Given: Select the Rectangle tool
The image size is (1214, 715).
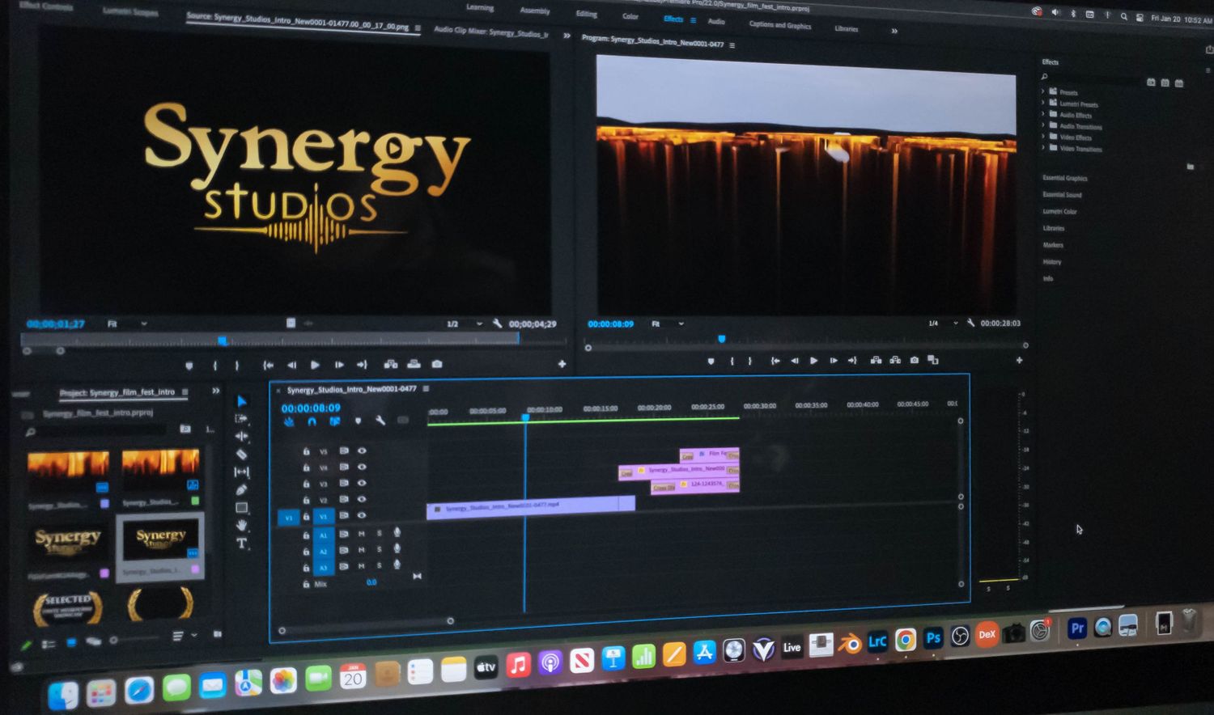Looking at the screenshot, I should pos(241,508).
